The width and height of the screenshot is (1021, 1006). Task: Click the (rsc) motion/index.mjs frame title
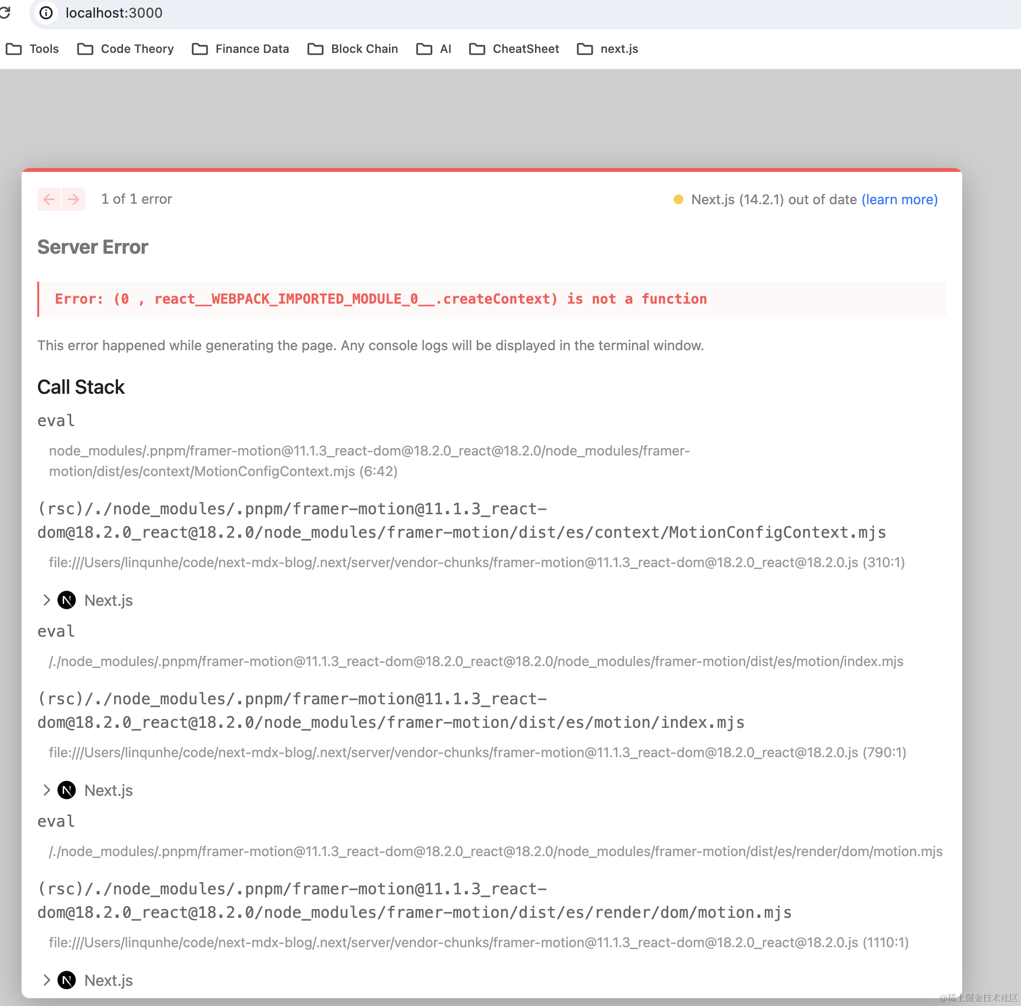(x=390, y=711)
